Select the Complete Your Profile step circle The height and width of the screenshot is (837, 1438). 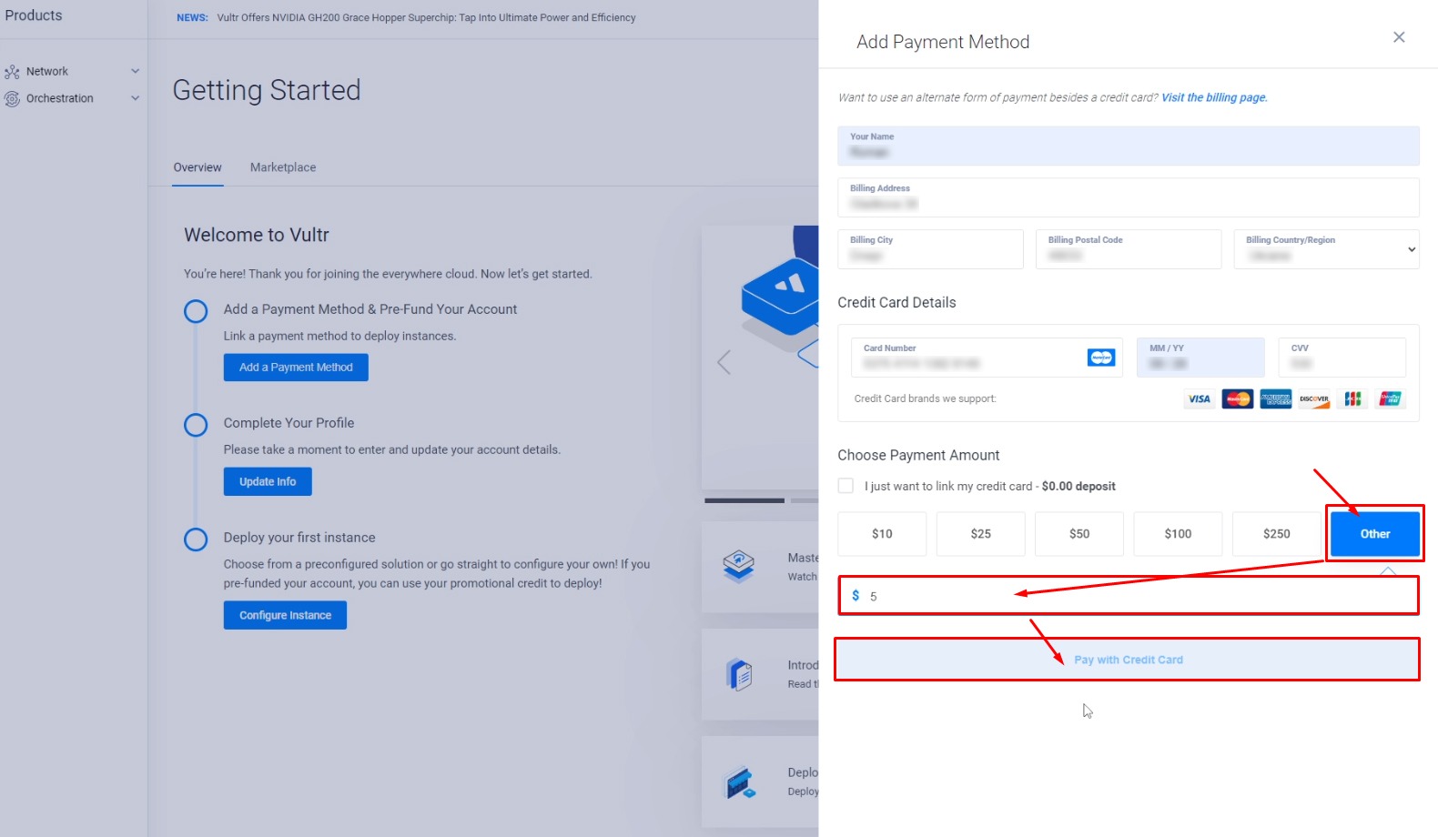pos(196,425)
